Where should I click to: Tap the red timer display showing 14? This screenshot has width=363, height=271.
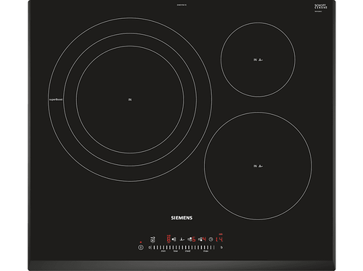point(219,239)
